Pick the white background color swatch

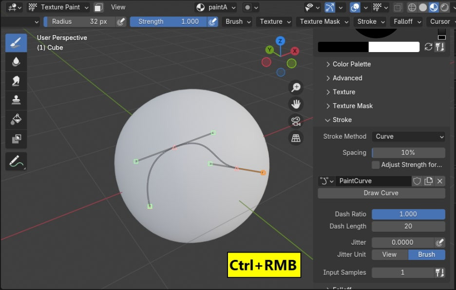(x=394, y=47)
